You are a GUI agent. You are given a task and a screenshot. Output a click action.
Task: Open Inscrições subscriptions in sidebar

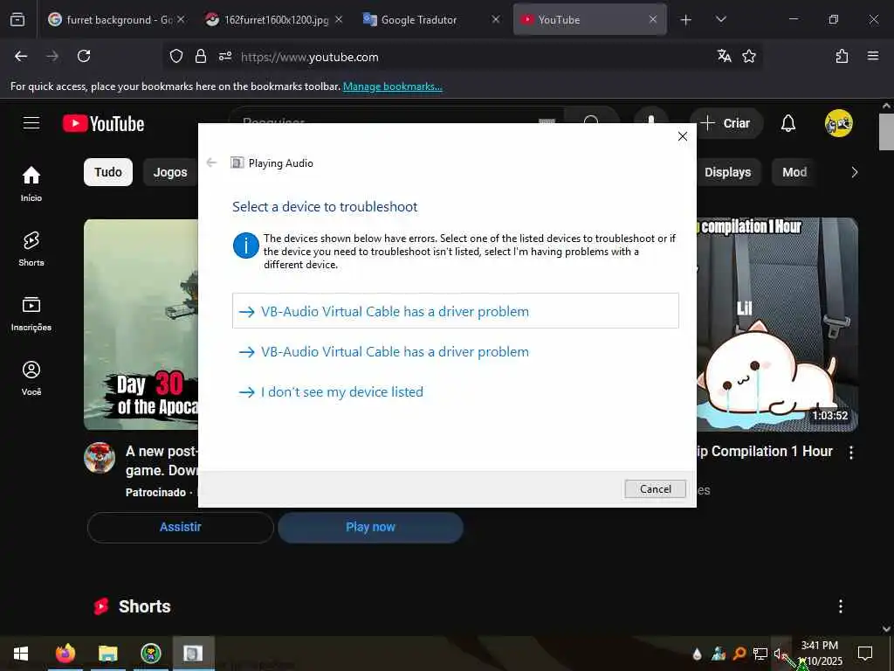(31, 314)
